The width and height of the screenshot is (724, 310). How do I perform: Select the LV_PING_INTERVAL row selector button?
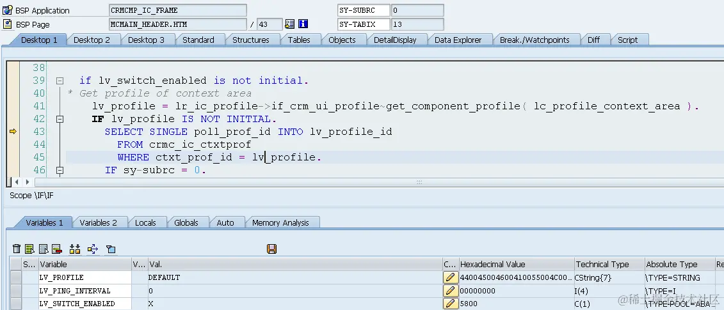click(x=16, y=291)
